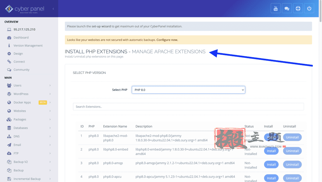Open Dashboard from the sidebar
Viewport: 322px width, 182px height.
21,37
